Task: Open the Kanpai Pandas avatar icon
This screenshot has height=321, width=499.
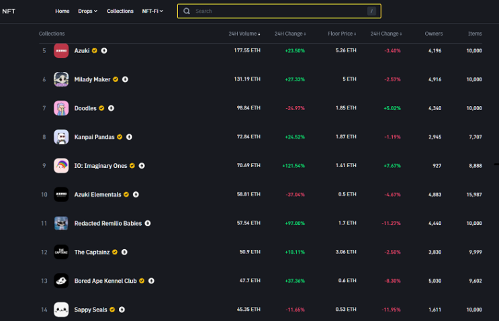Action: [x=61, y=137]
